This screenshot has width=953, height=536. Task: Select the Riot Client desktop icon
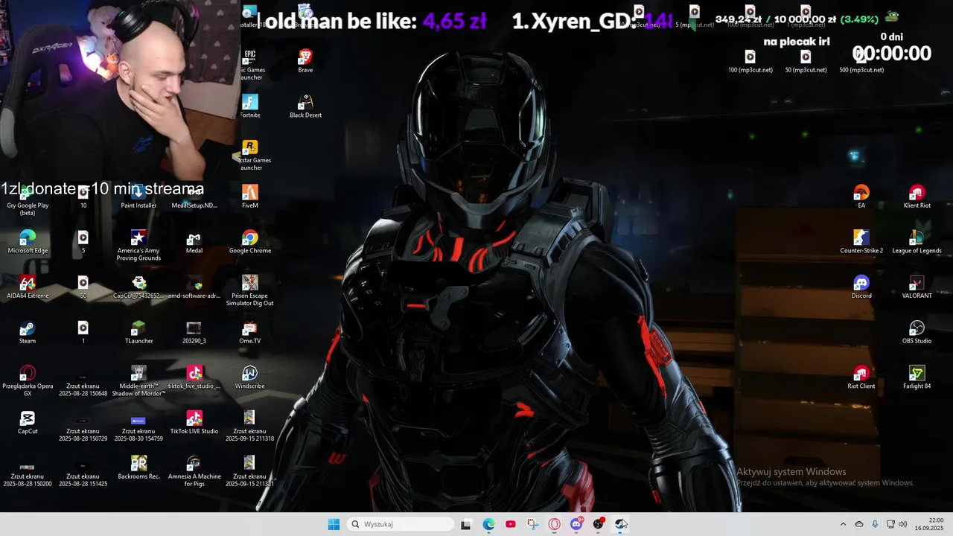pyautogui.click(x=861, y=377)
